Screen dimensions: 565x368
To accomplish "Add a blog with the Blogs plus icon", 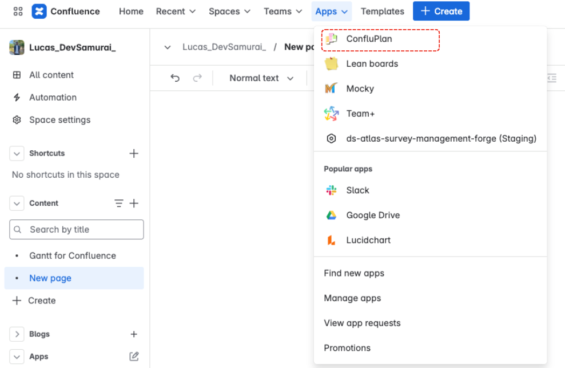I will 134,334.
